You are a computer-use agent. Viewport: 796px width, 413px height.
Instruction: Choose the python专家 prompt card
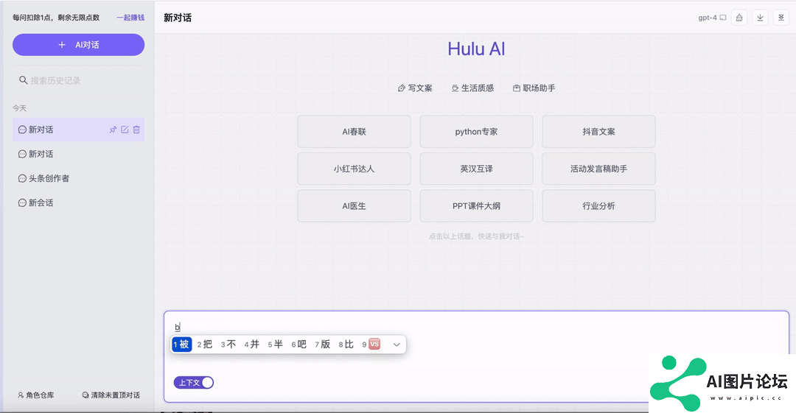(x=476, y=131)
